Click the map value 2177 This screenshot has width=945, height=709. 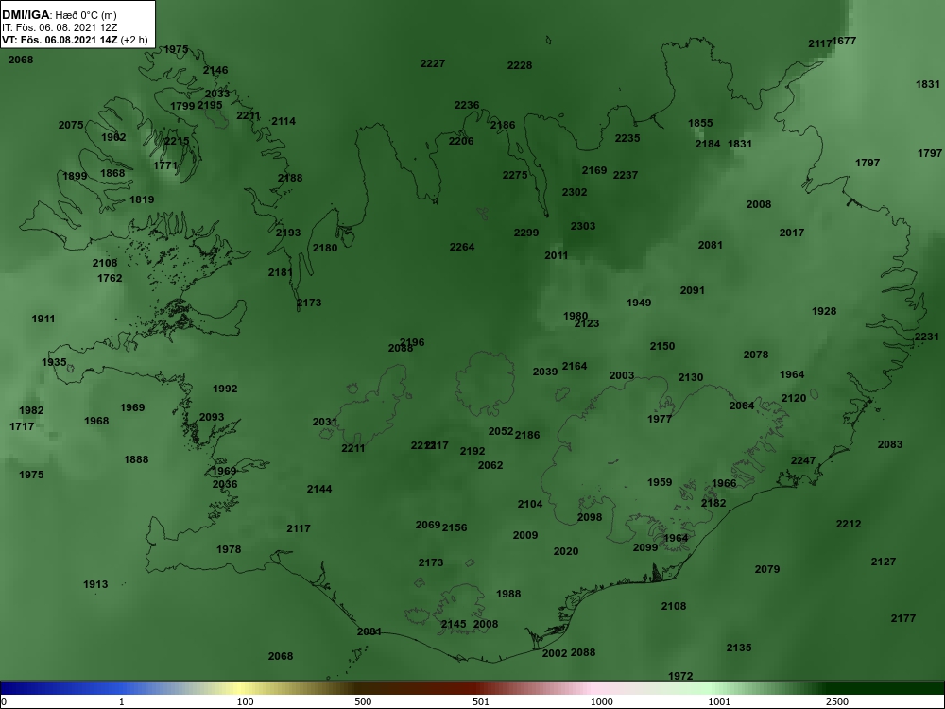(902, 618)
